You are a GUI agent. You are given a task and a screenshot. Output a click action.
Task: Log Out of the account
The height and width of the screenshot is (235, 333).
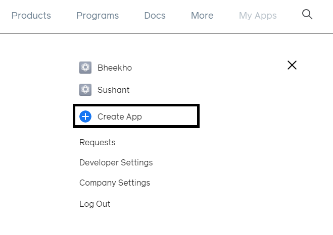[95, 204]
